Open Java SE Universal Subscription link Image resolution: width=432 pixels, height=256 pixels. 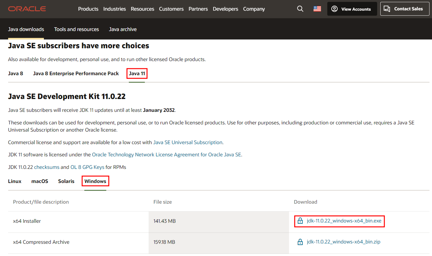point(188,142)
